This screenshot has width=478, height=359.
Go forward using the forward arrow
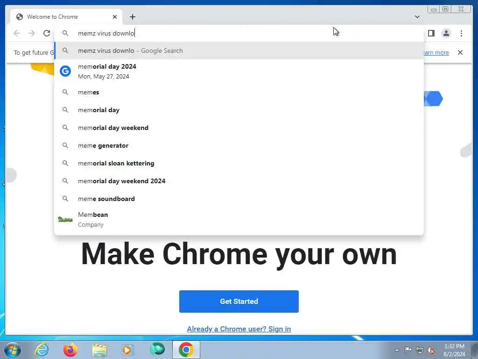tap(32, 33)
